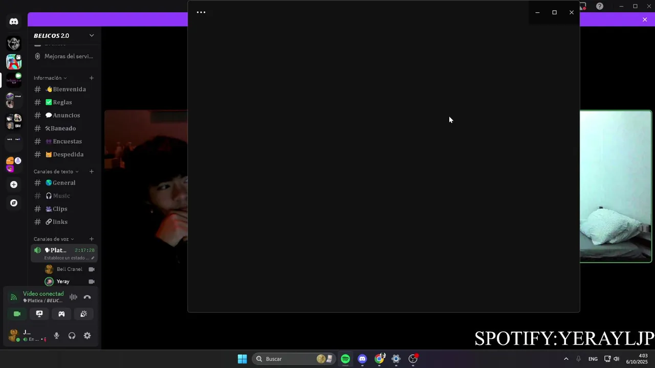Viewport: 655px width, 368px height.
Task: Create channel in Información category
Action: click(x=92, y=78)
